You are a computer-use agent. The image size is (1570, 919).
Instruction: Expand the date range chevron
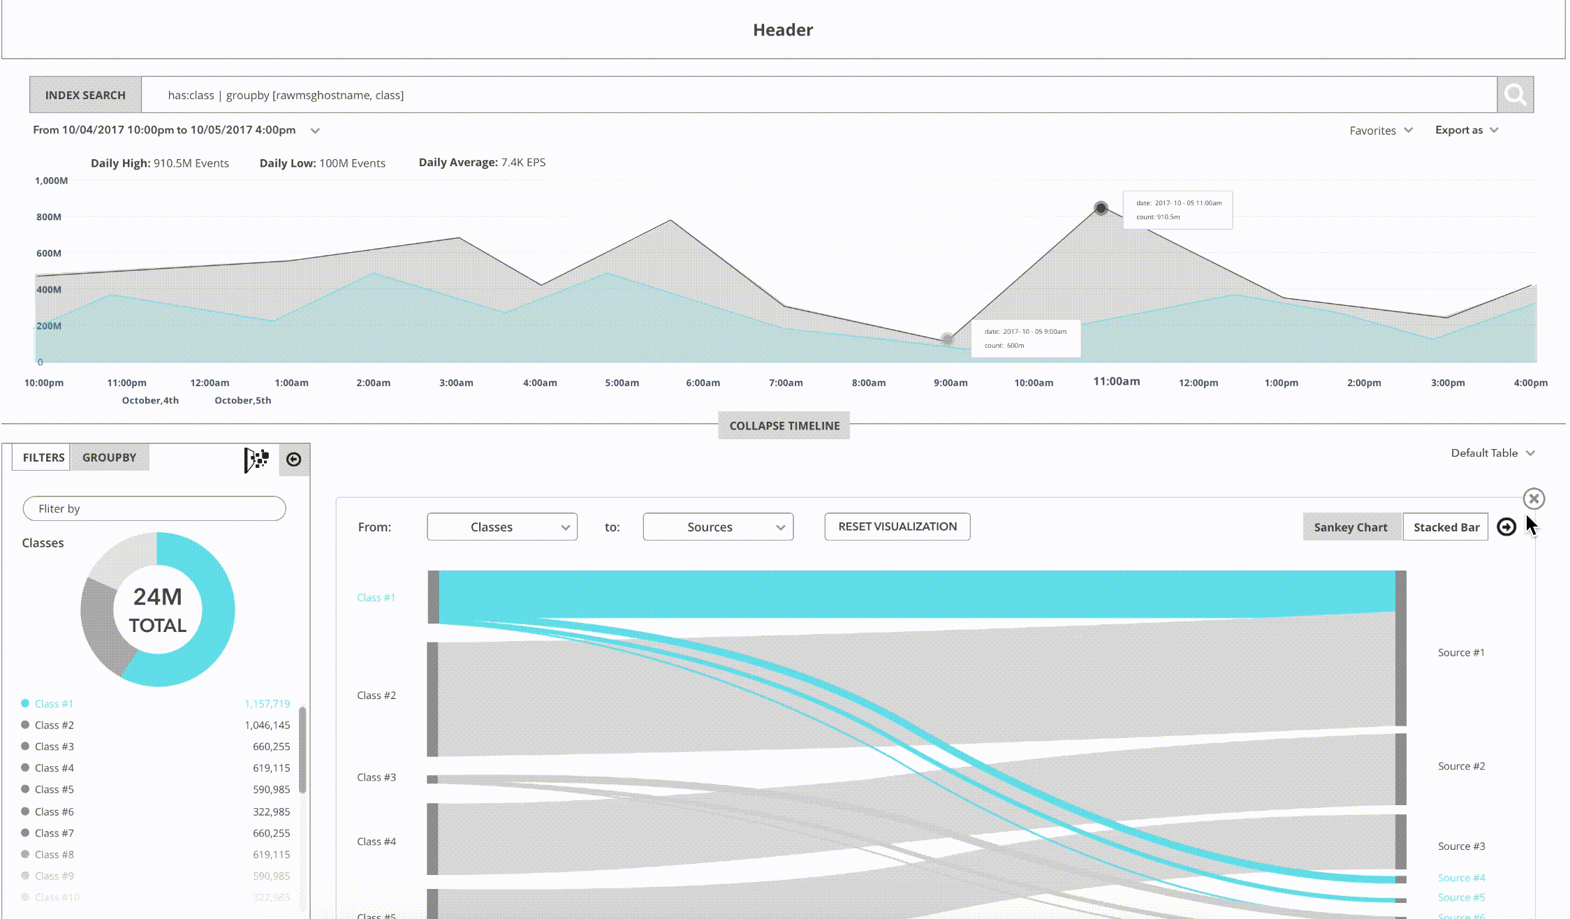tap(316, 131)
